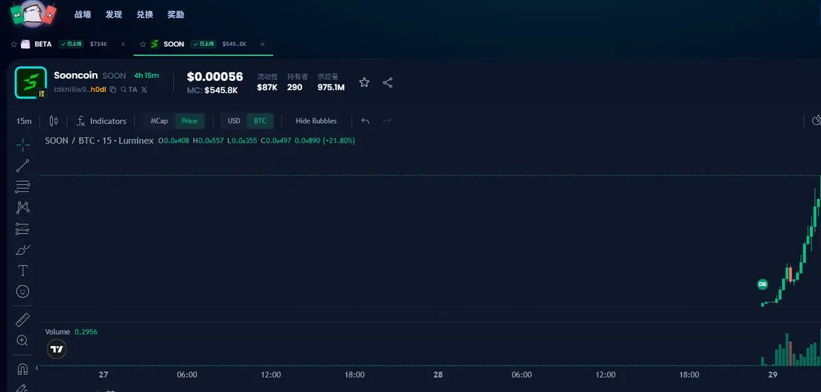Screen dimensions: 821x392
Task: Open the emoji icons tool
Action: pos(23,291)
